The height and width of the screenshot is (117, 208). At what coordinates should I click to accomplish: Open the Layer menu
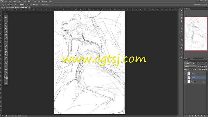19,1
